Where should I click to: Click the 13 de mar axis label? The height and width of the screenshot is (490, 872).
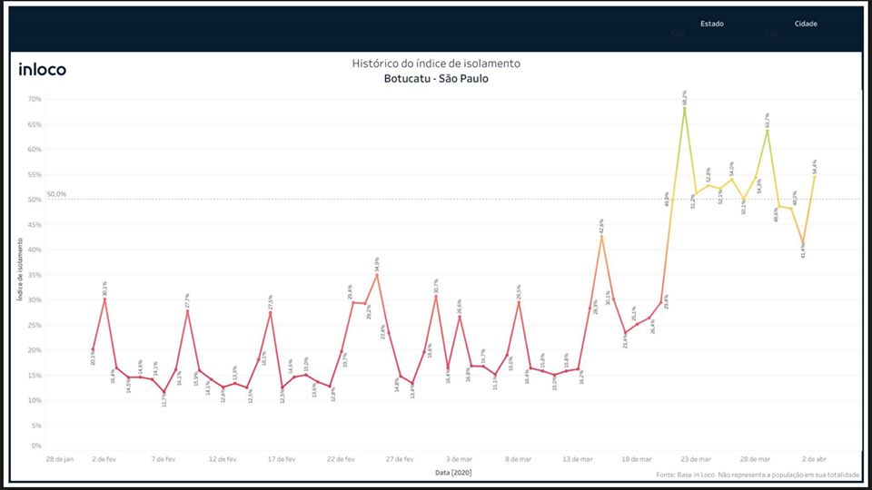tap(578, 459)
